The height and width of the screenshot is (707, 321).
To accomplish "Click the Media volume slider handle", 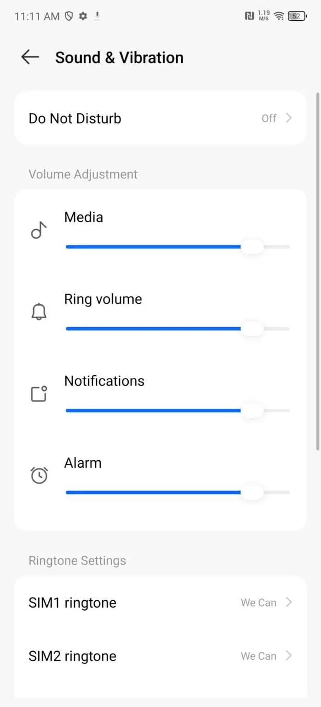I will [x=252, y=247].
